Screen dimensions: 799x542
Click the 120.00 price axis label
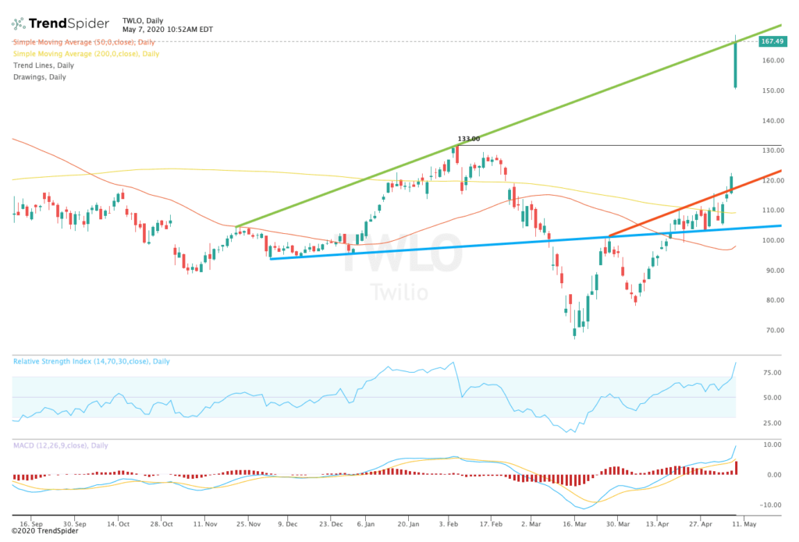pyautogui.click(x=773, y=181)
